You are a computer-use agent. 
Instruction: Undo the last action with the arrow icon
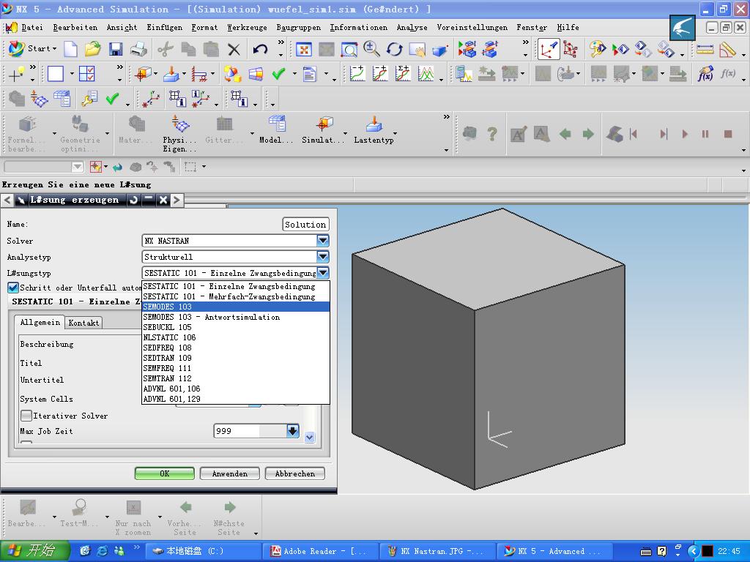(260, 49)
